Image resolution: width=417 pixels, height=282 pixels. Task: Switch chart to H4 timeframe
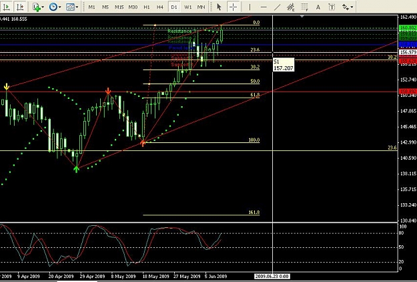[x=160, y=7]
